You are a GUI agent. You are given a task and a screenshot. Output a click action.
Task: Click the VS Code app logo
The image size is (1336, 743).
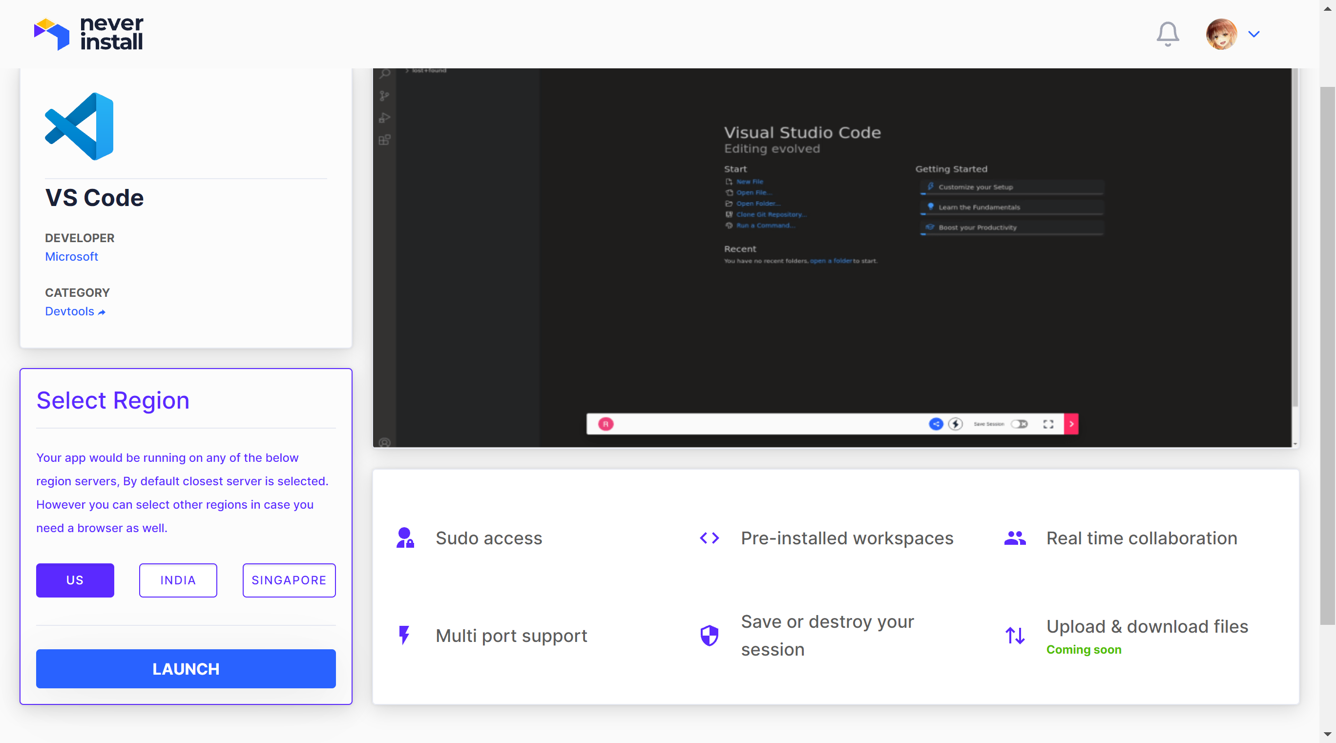(x=80, y=126)
